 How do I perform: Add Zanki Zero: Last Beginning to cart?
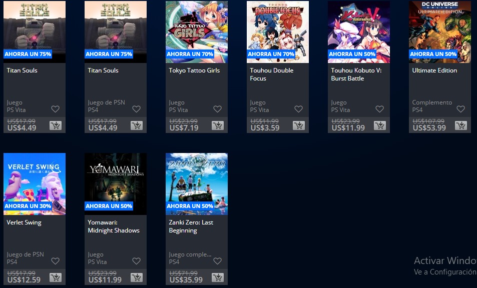(x=218, y=277)
